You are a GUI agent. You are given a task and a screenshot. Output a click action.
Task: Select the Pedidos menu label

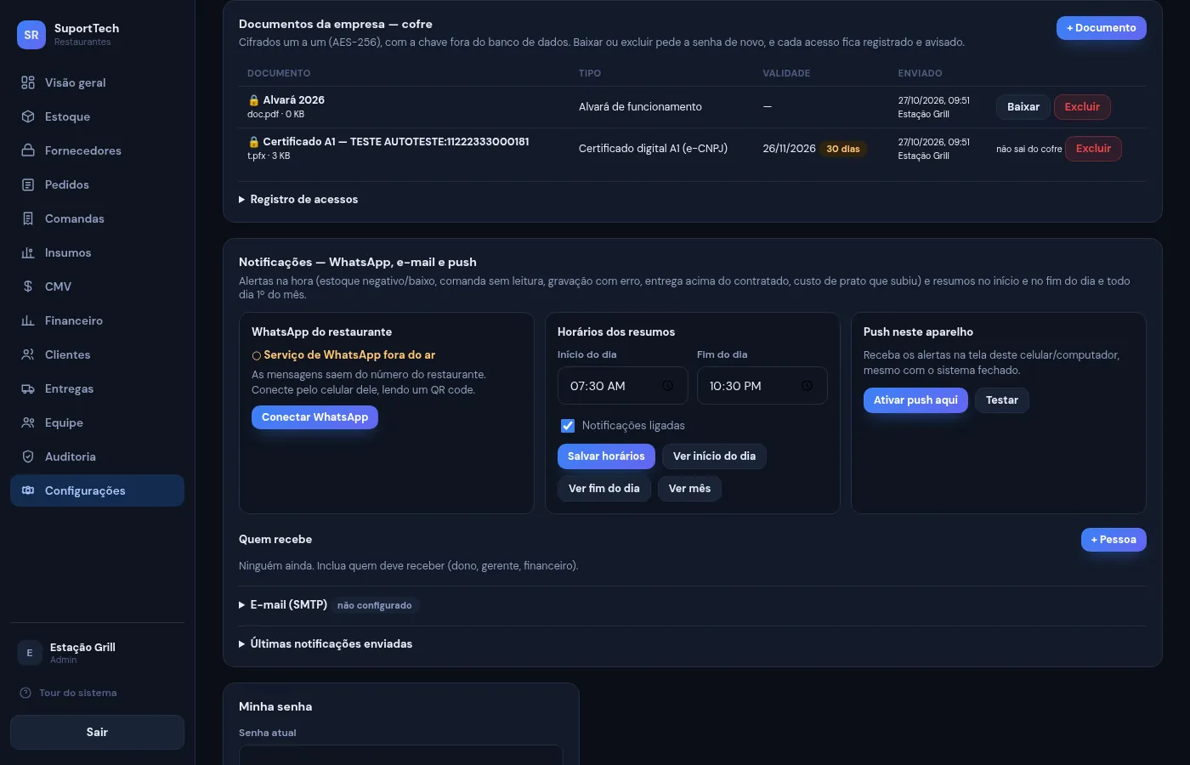pyautogui.click(x=67, y=184)
